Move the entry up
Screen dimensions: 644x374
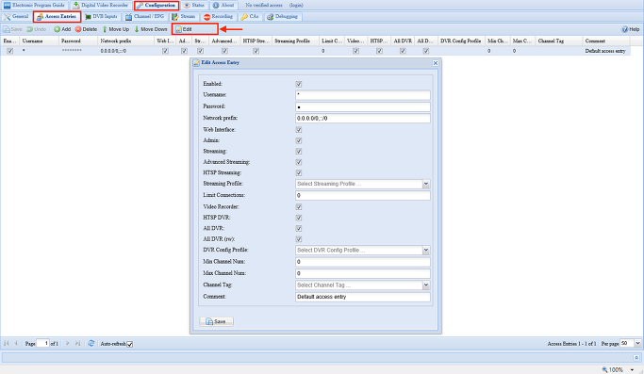pyautogui.click(x=115, y=29)
